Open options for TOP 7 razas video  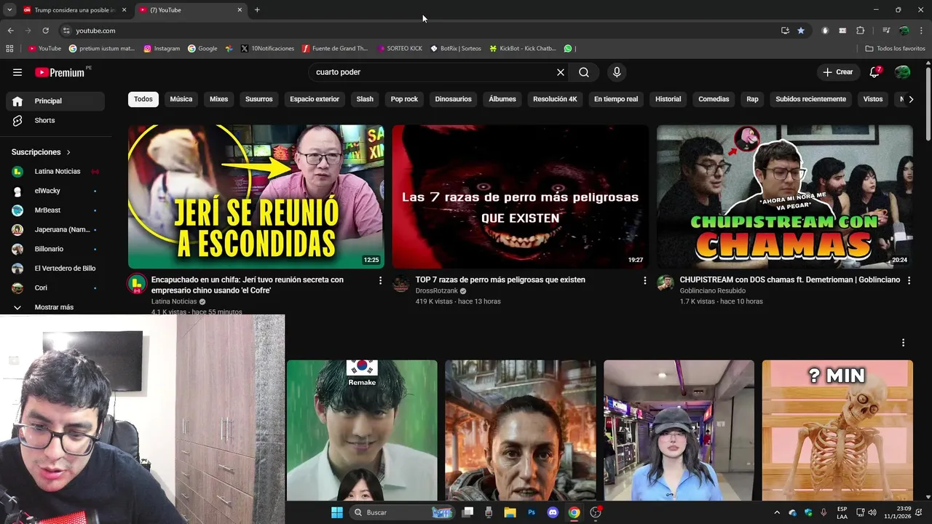(644, 280)
